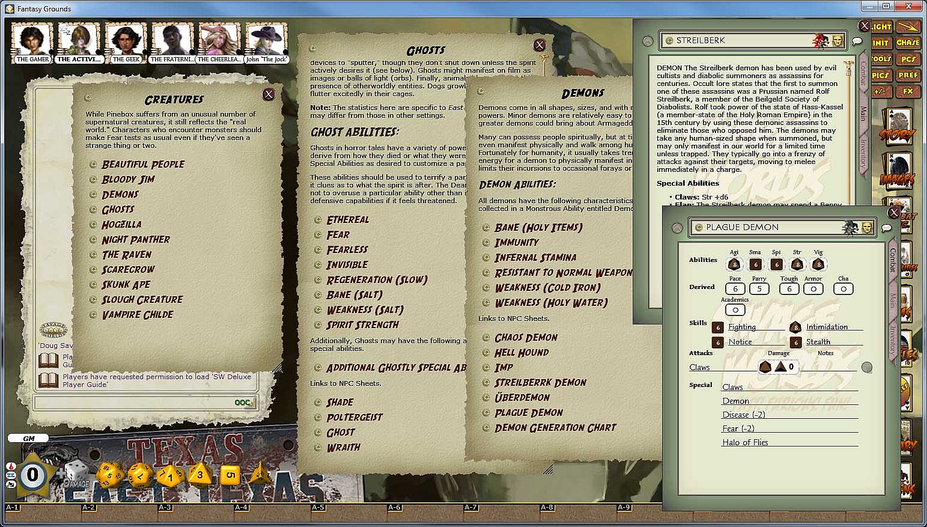Open the Bloody Jim creature entry

click(128, 179)
